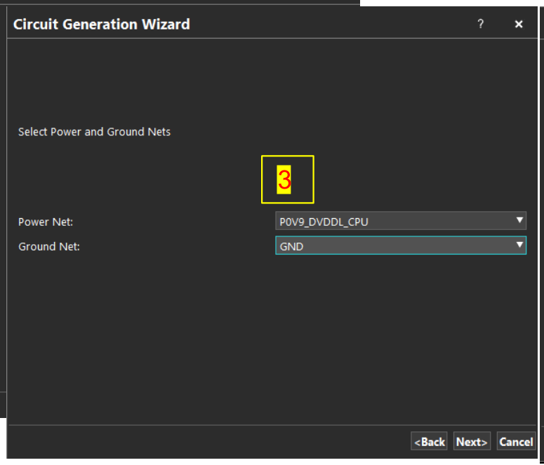This screenshot has width=544, height=465.
Task: Go back to the previous wizard step
Action: [x=429, y=441]
